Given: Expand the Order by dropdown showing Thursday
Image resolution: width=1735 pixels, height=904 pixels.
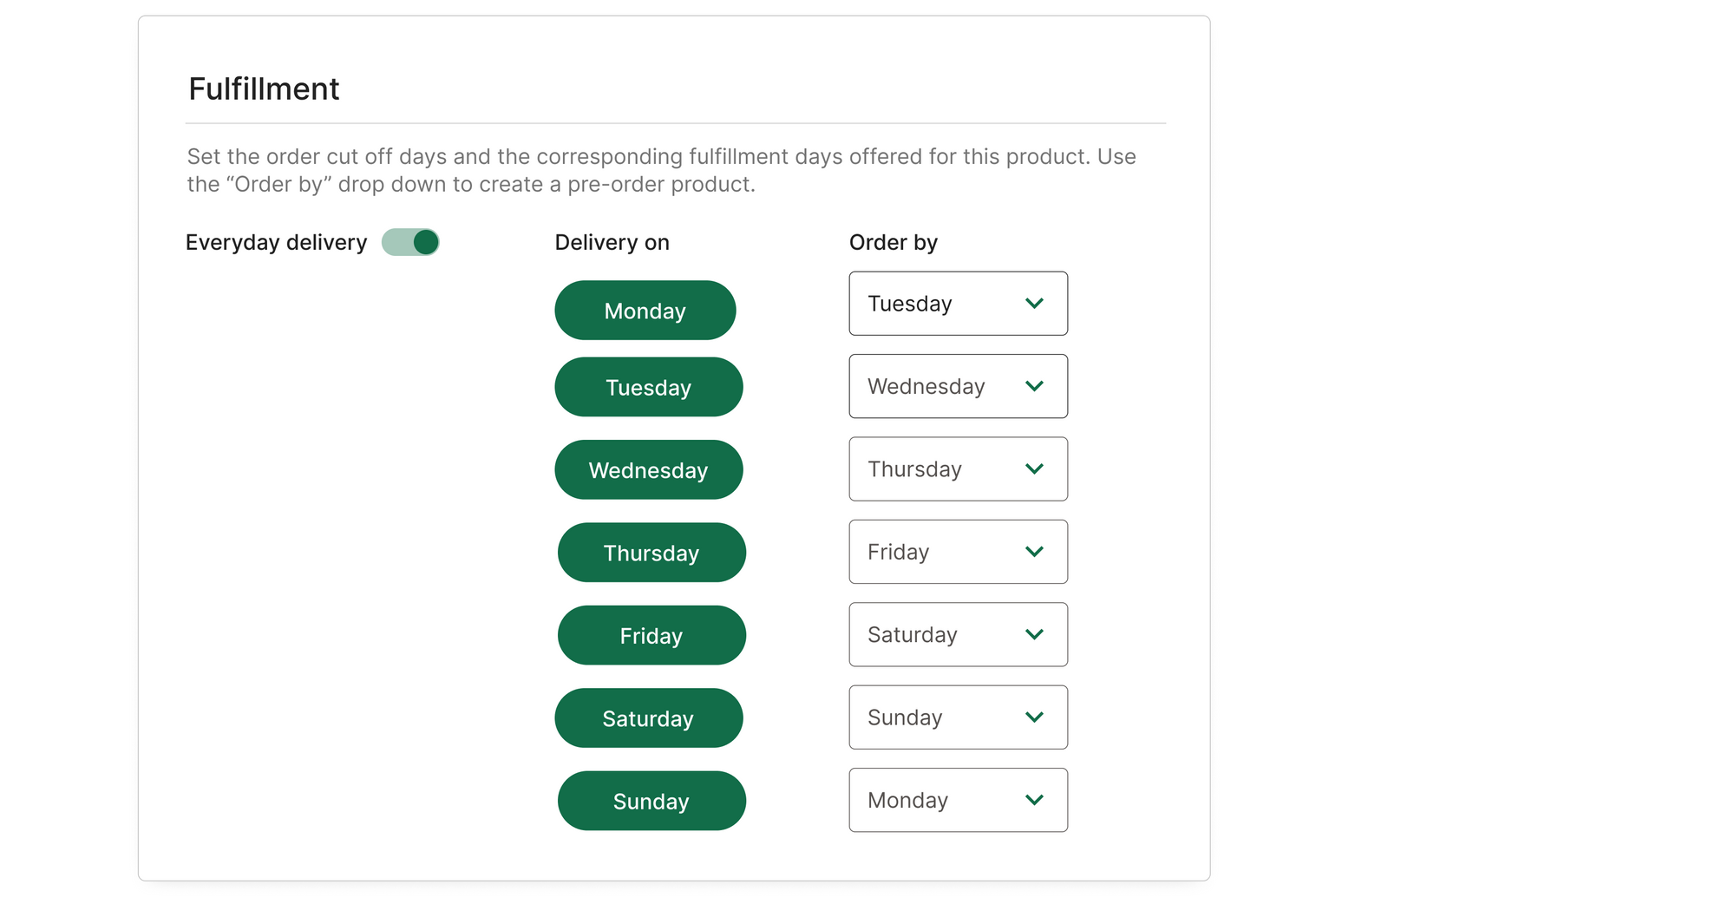Looking at the screenshot, I should point(959,469).
